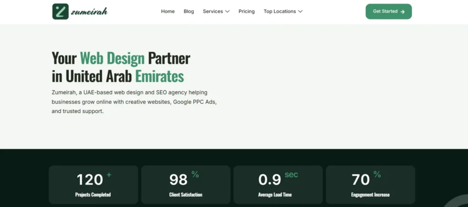The height and width of the screenshot is (207, 468).
Task: Click the sec label beside 0.9
Action: point(291,175)
